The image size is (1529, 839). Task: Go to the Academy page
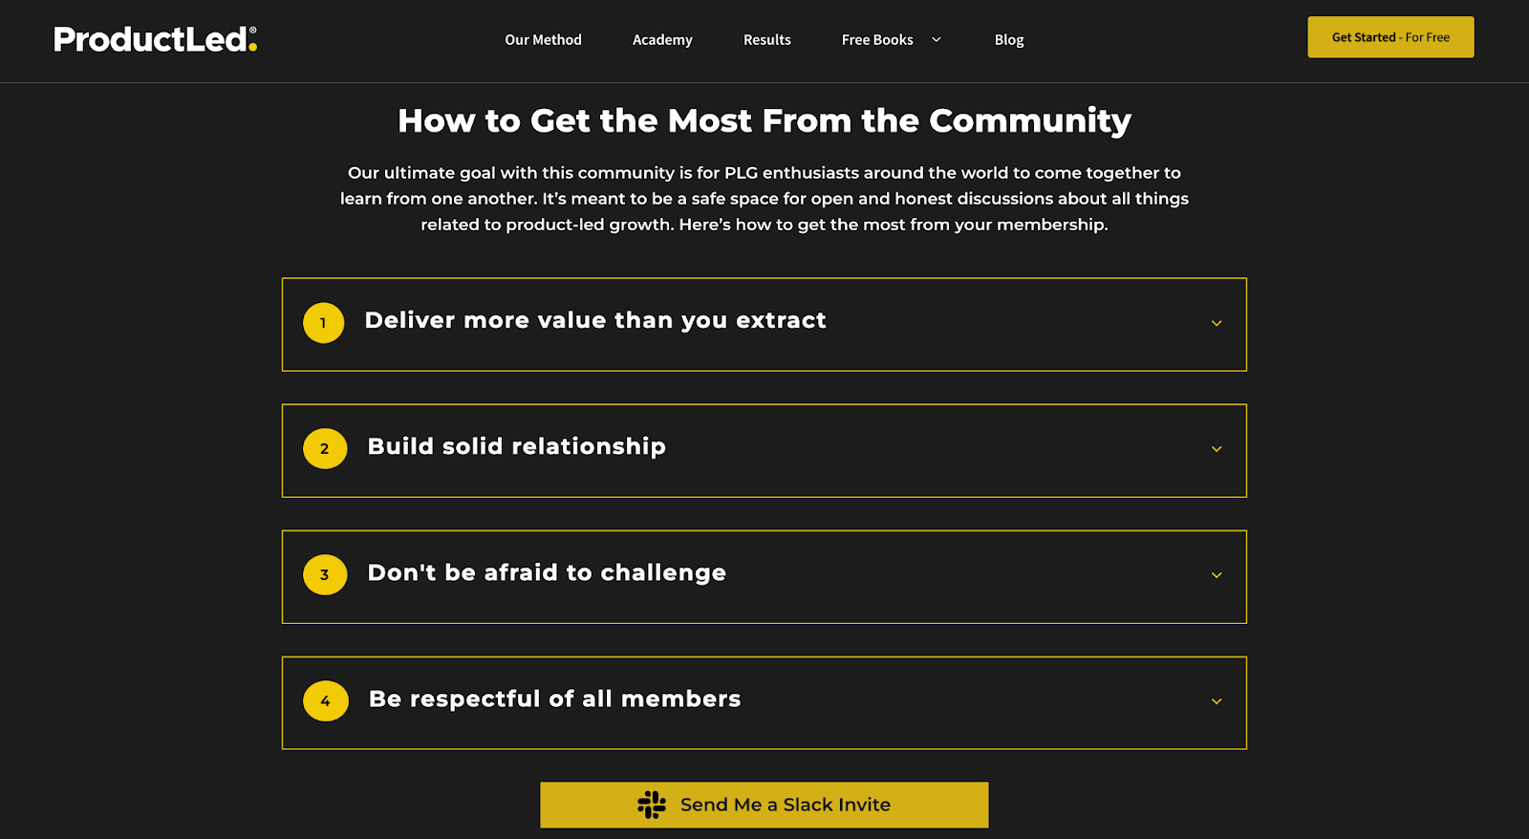[662, 40]
